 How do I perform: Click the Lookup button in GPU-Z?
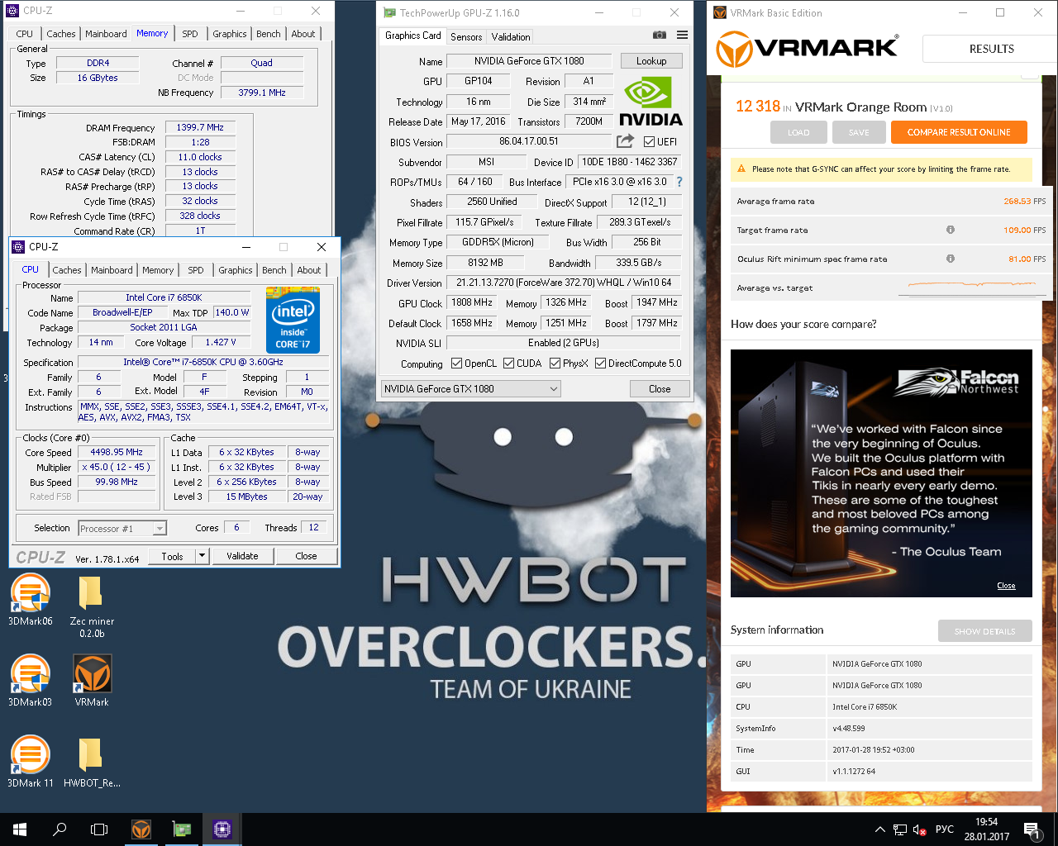coord(651,61)
